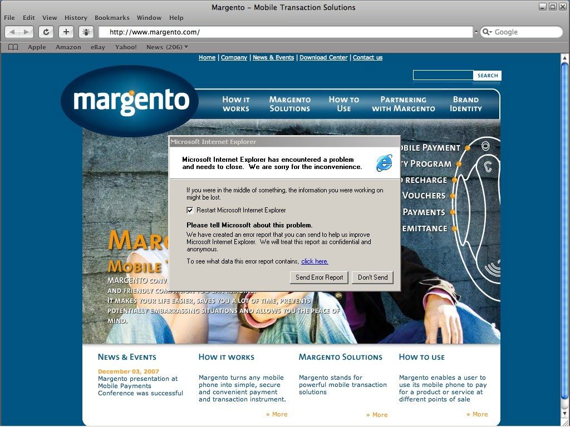Click the SEARCH button on the site
The image size is (570, 427).
(x=488, y=76)
